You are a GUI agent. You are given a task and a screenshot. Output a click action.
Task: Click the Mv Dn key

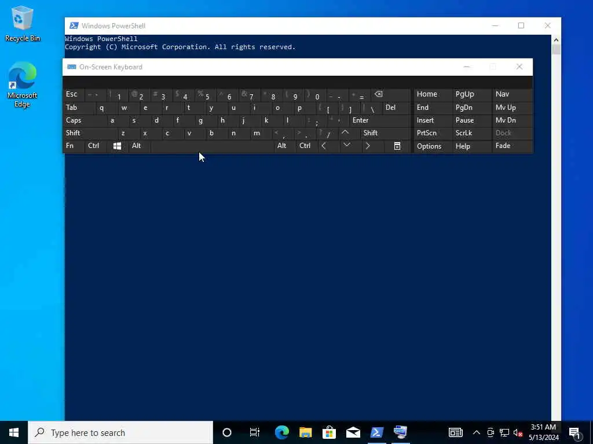coord(512,120)
